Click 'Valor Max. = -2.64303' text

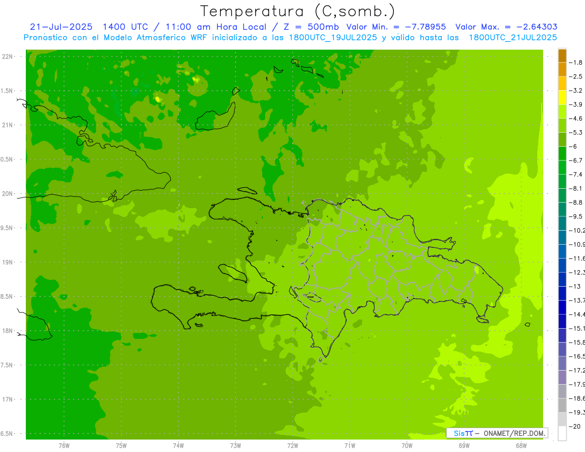(506, 27)
